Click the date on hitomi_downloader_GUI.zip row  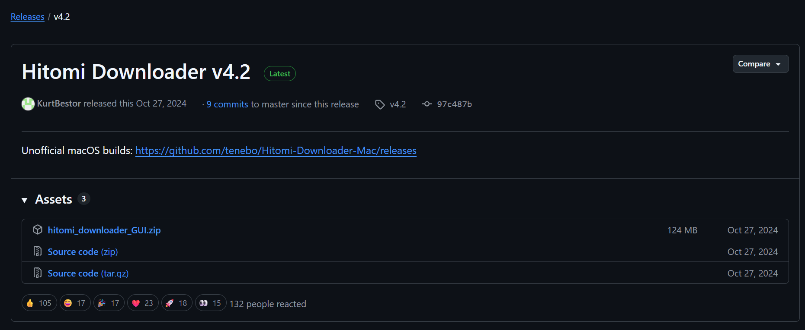point(753,230)
